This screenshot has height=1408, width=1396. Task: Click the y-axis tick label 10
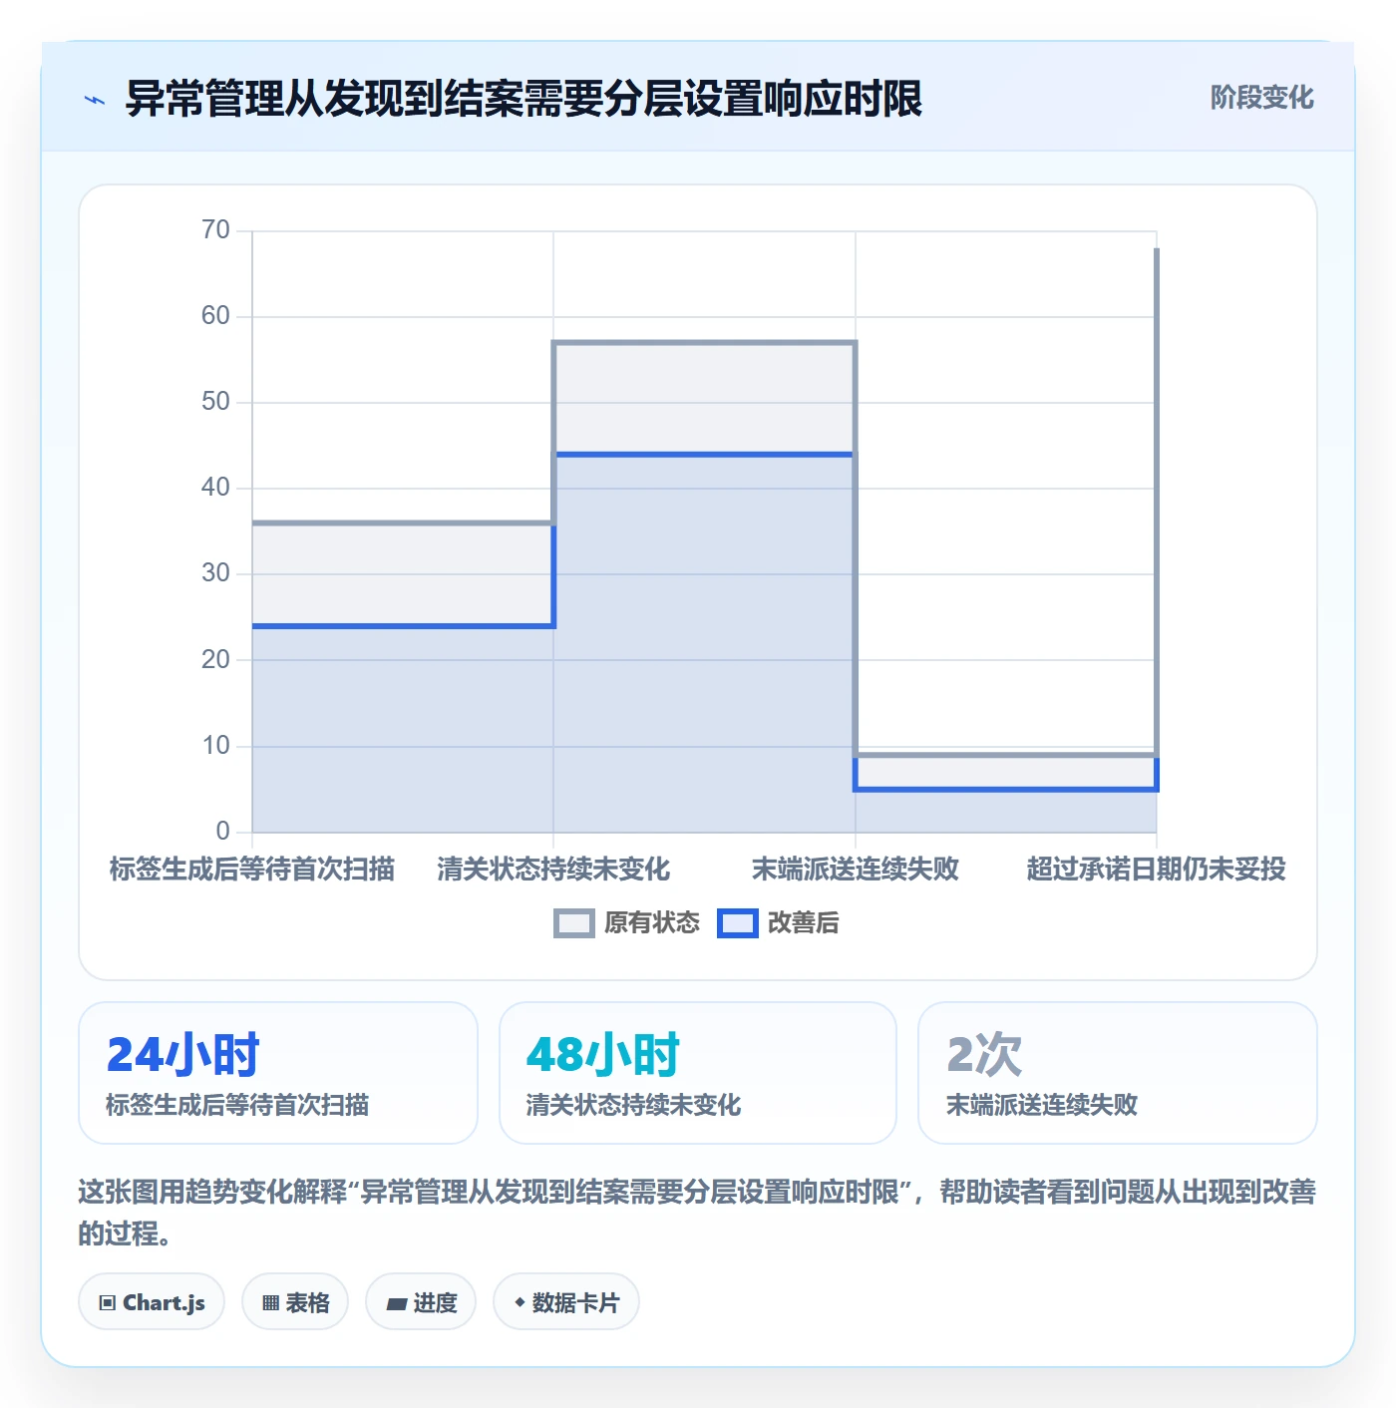pos(215,746)
